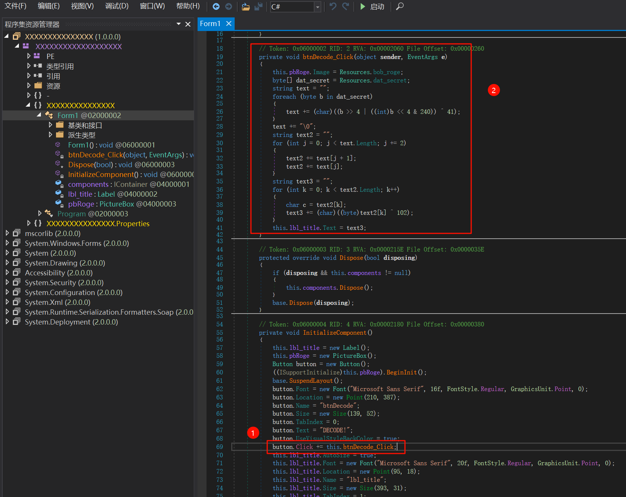Undo the last action

point(333,6)
